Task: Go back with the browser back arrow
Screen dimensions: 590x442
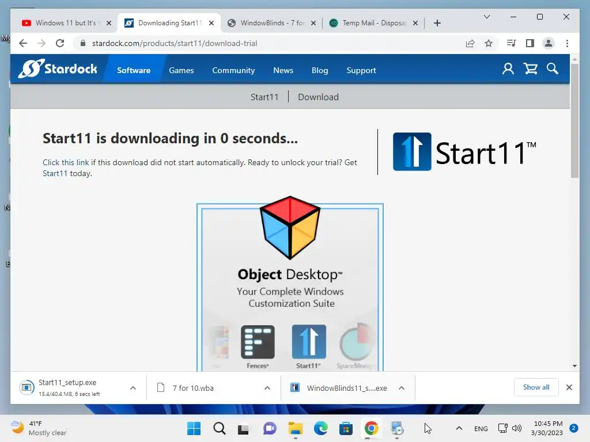Action: pos(23,43)
